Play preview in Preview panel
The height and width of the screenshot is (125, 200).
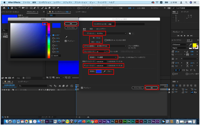pyautogui.click(x=185, y=36)
